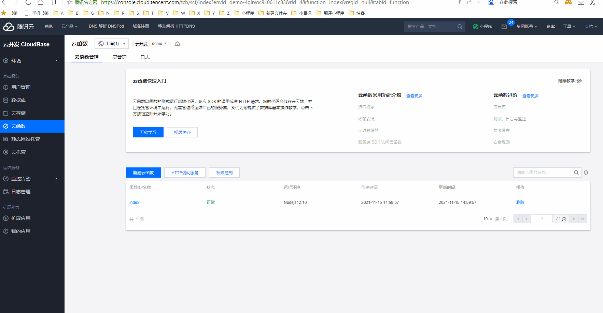Viewport: 603px width, 313px height.
Task: Click the 小程序 icon in top bar
Action: [475, 27]
